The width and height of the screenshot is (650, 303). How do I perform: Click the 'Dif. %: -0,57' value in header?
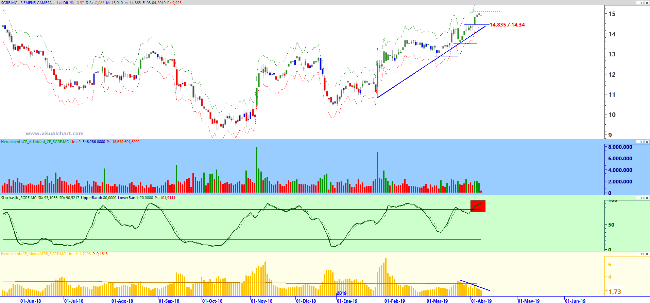tap(73, 3)
